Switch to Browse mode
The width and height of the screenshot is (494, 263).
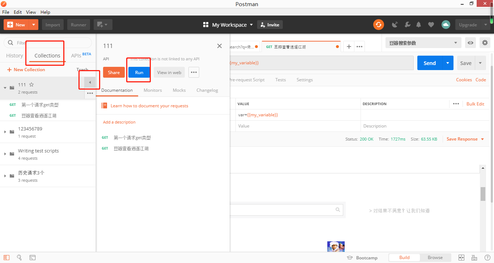(x=435, y=258)
